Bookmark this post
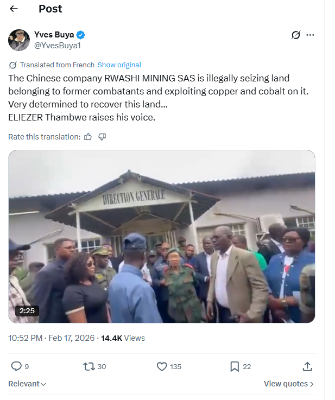 [x=235, y=366]
